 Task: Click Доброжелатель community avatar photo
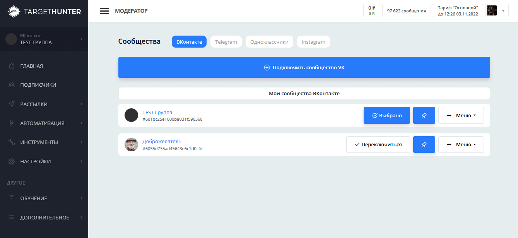131,144
